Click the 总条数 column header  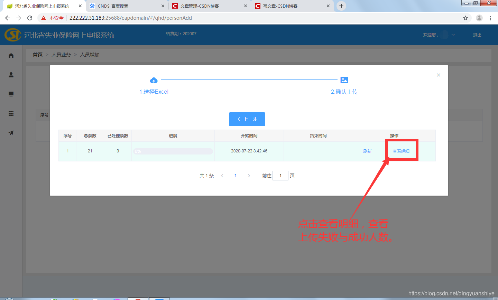[x=90, y=136]
